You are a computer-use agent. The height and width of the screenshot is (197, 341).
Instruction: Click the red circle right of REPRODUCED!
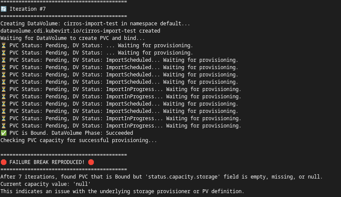coord(91,162)
